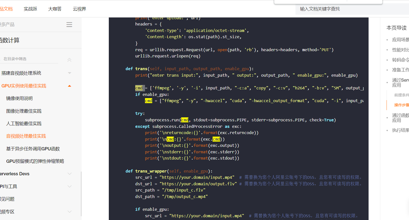Collapse the directory filter double-chevron icon
The image size is (409, 220).
tap(69, 59)
